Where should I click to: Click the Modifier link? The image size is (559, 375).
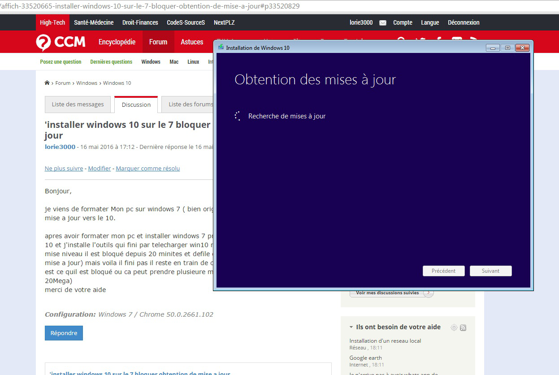(100, 169)
